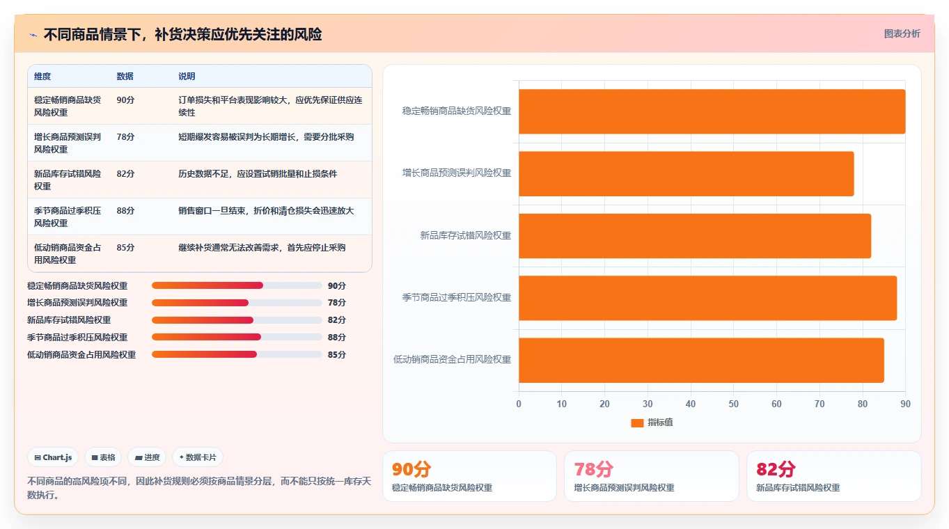Click the 90分 value beside the progress bars
949x529 pixels.
pyautogui.click(x=337, y=285)
